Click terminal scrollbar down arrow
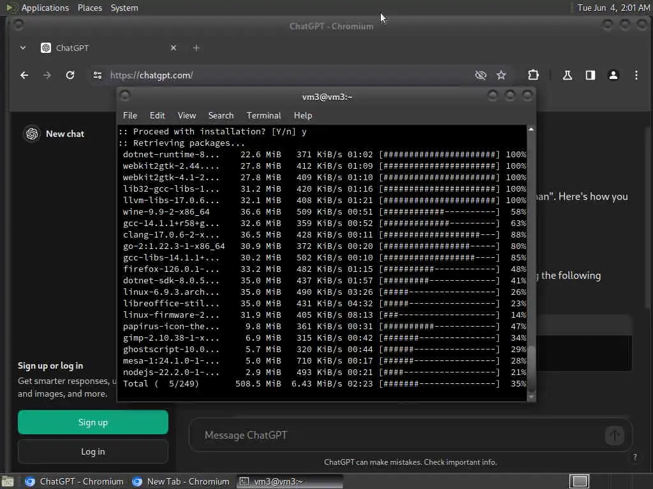Image resolution: width=653 pixels, height=489 pixels. tap(531, 397)
